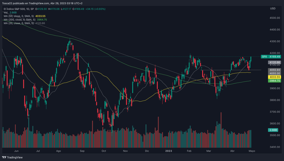Click the Oct label on time axis
The image size is (284, 161).
pos(104,151)
